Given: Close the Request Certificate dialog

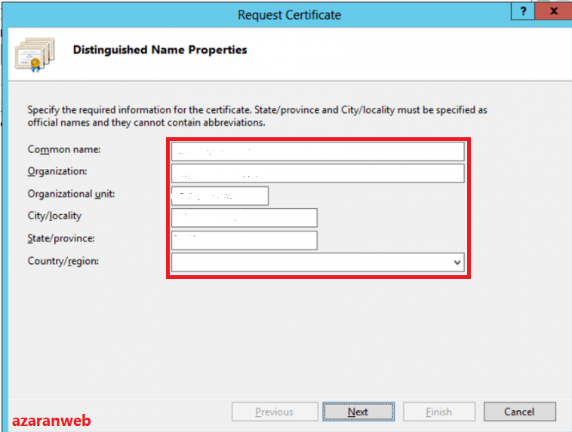Looking at the screenshot, I should 554,11.
